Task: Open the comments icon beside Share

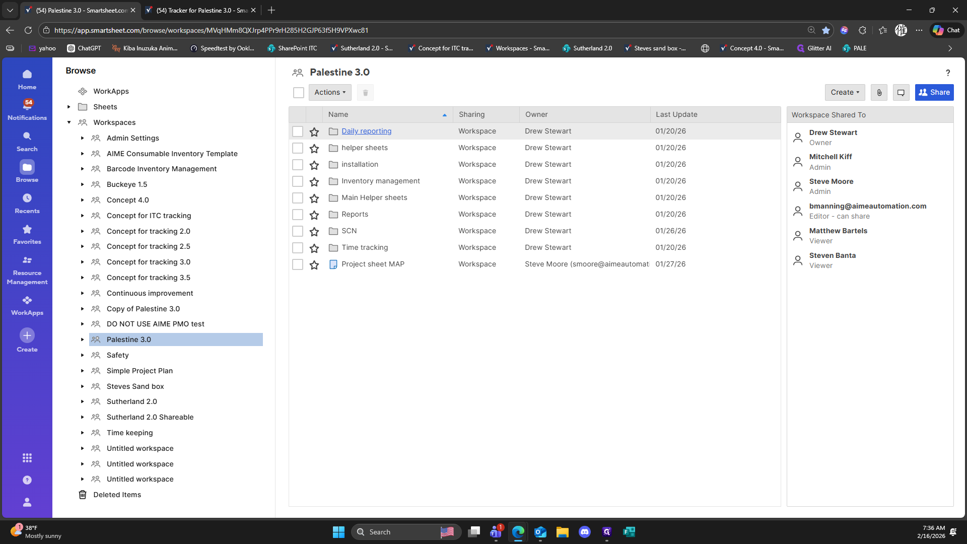Action: point(901,93)
